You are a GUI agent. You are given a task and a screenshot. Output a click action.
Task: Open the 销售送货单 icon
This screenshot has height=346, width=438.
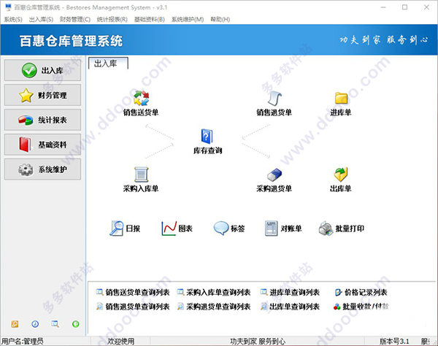(141, 98)
